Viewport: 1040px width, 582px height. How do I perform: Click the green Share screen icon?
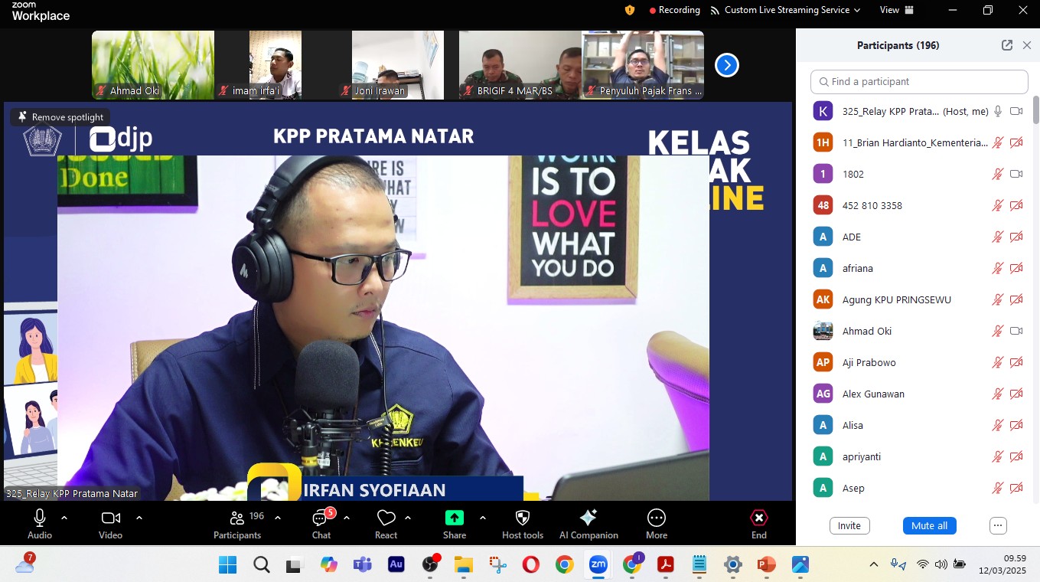pyautogui.click(x=455, y=518)
